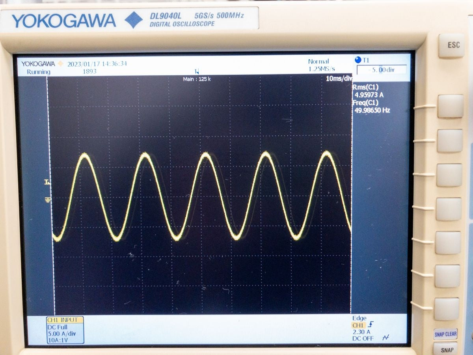Select the Main : 125 k record length text
The image size is (473, 355).
point(197,79)
